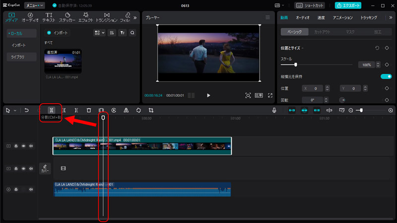Click the mirror flip icon in timeline toolbar

click(x=126, y=110)
